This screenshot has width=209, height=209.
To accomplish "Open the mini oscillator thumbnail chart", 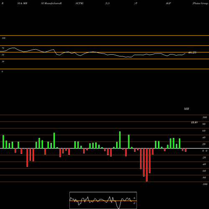I will (103, 200).
